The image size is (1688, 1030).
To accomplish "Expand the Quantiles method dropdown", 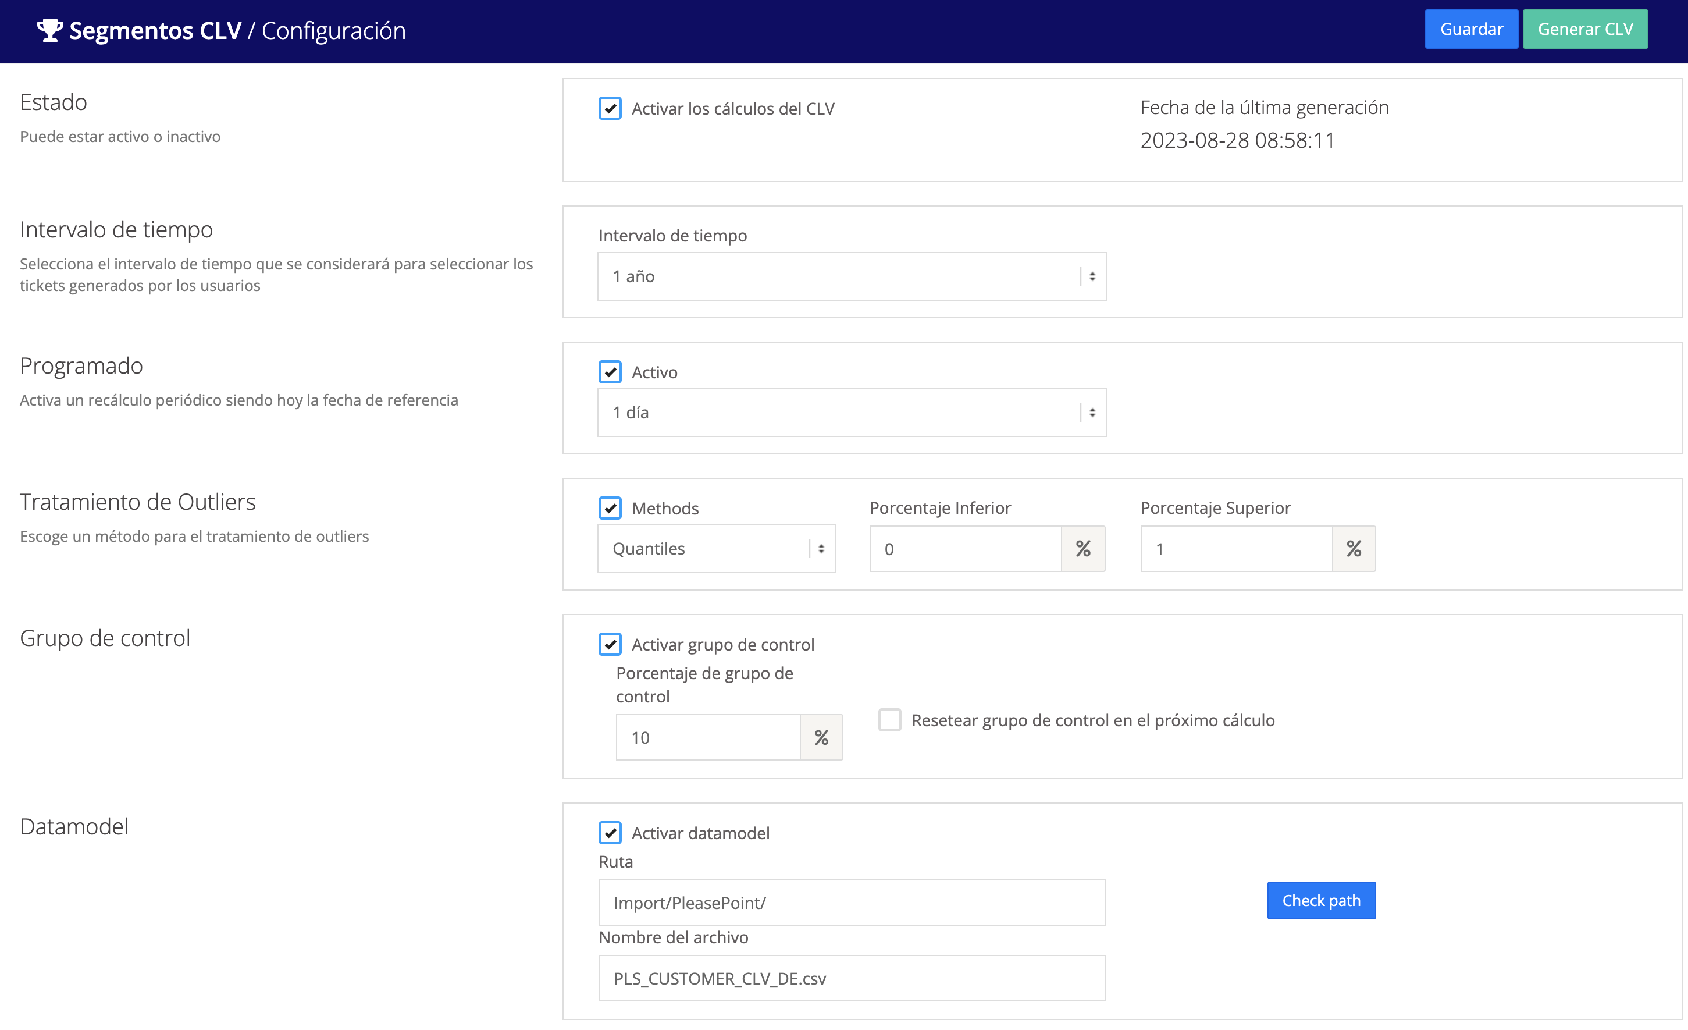I will point(706,549).
